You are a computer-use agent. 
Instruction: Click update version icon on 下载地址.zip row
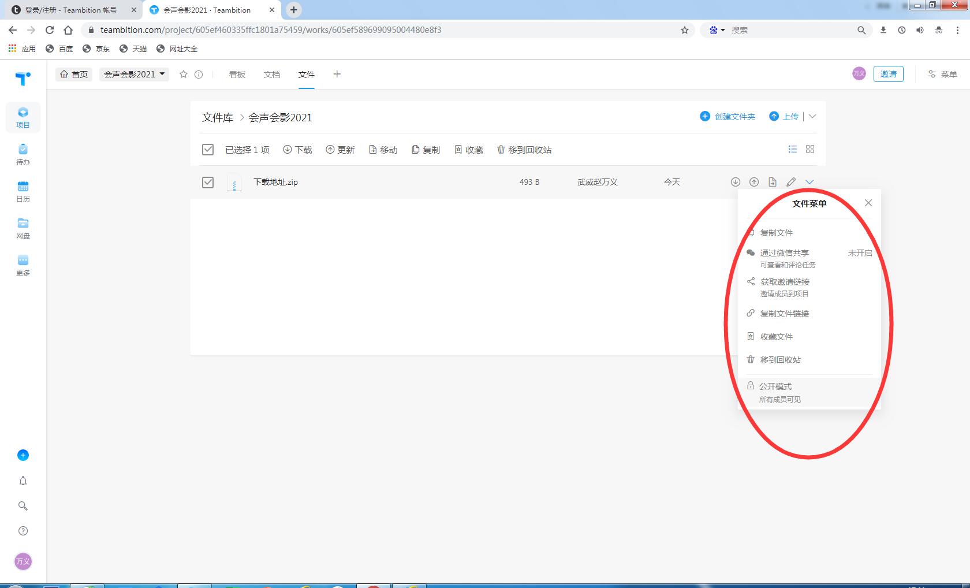[754, 182]
